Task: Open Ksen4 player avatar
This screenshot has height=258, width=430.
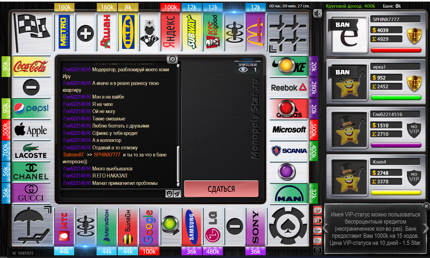Action: coord(349,177)
